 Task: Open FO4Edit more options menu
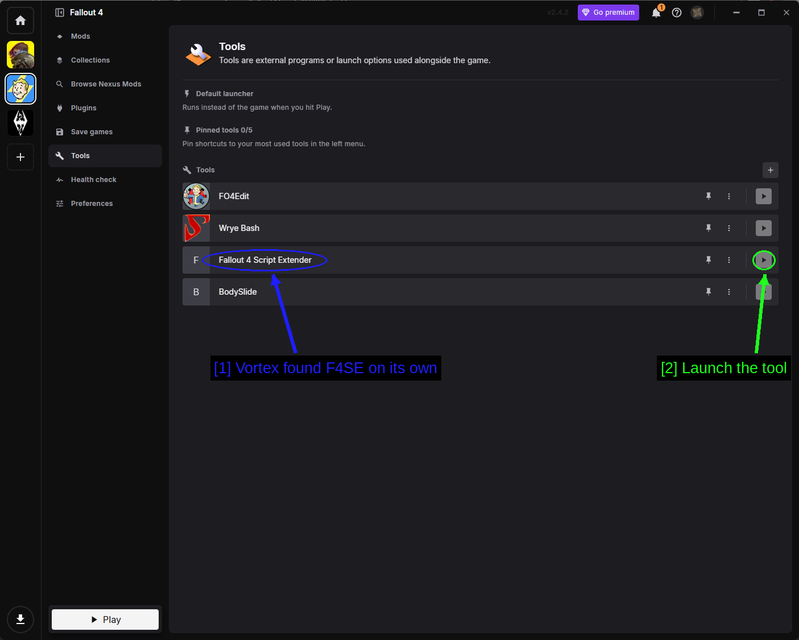click(x=729, y=196)
